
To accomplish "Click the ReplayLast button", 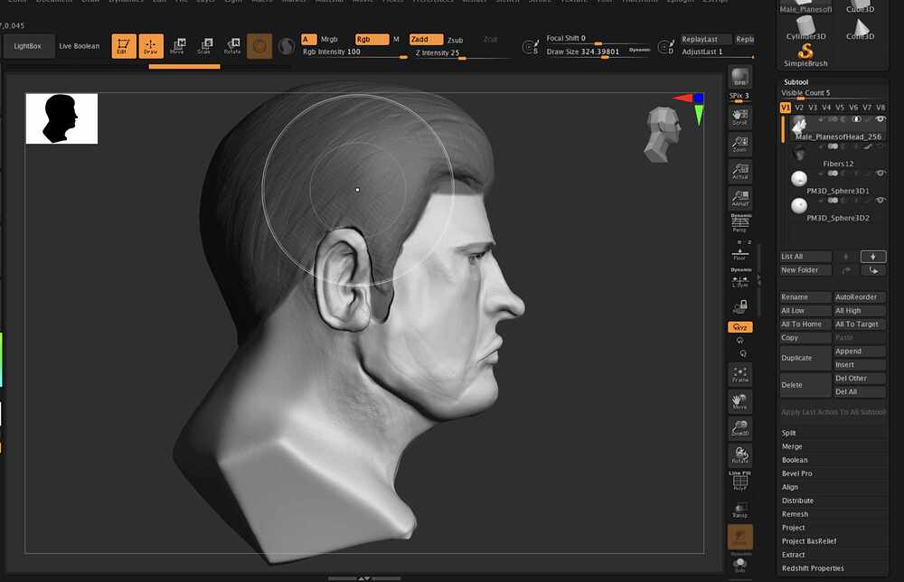I will click(705, 39).
